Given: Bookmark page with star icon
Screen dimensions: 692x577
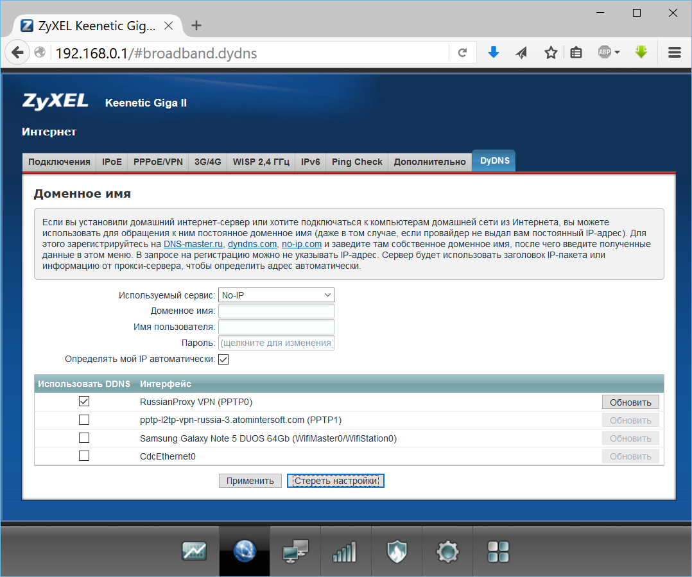Looking at the screenshot, I should pos(550,53).
